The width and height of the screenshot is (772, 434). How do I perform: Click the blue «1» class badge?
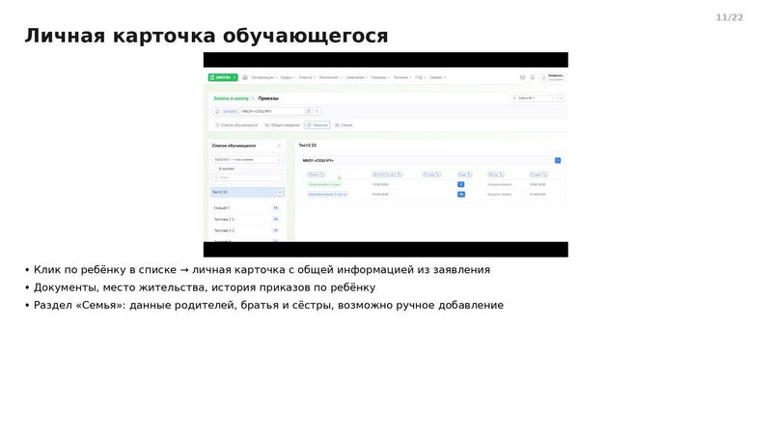click(461, 184)
